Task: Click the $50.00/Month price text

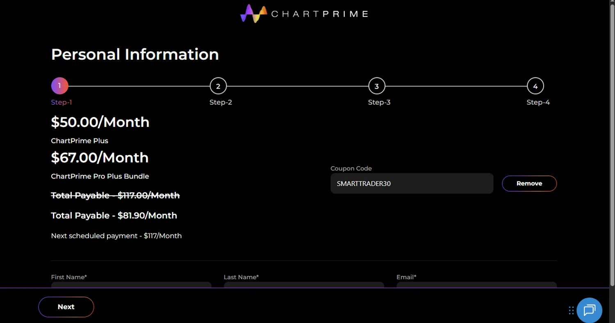Action: click(100, 122)
